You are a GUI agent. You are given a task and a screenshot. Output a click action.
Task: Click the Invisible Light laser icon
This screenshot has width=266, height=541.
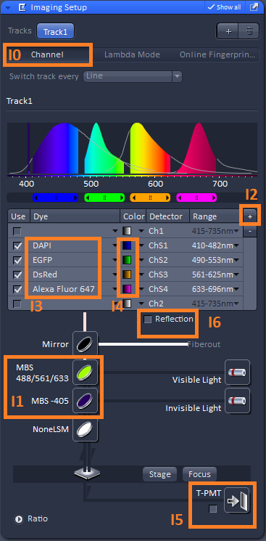tap(237, 401)
